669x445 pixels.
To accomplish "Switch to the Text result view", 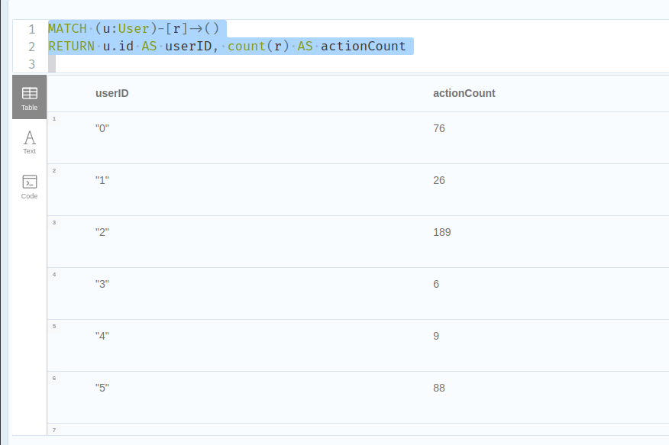I will 30,143.
